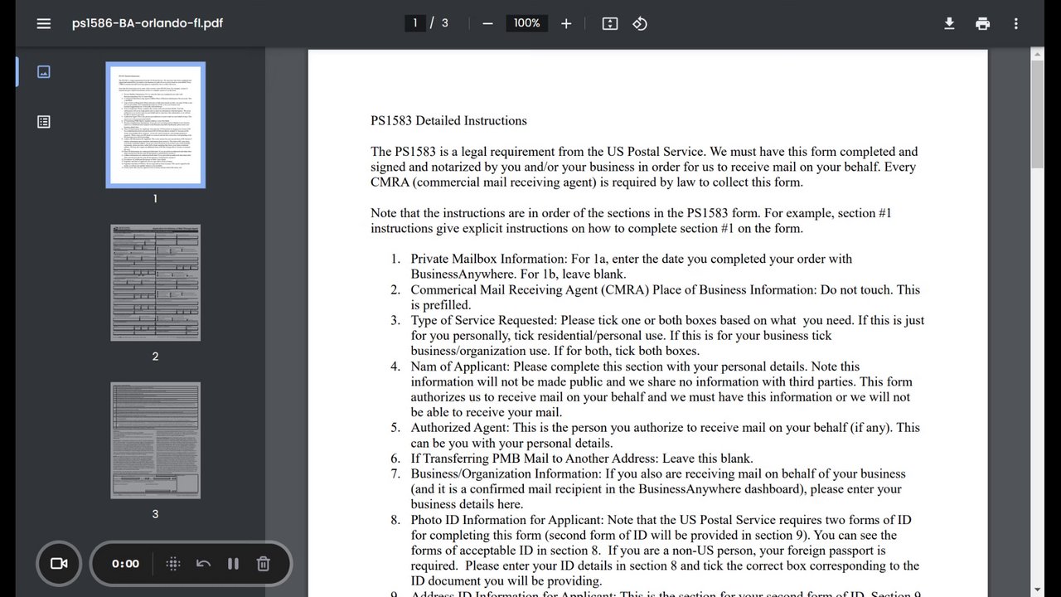This screenshot has height=597, width=1061.
Task: Show the document outline view
Action: coord(44,122)
